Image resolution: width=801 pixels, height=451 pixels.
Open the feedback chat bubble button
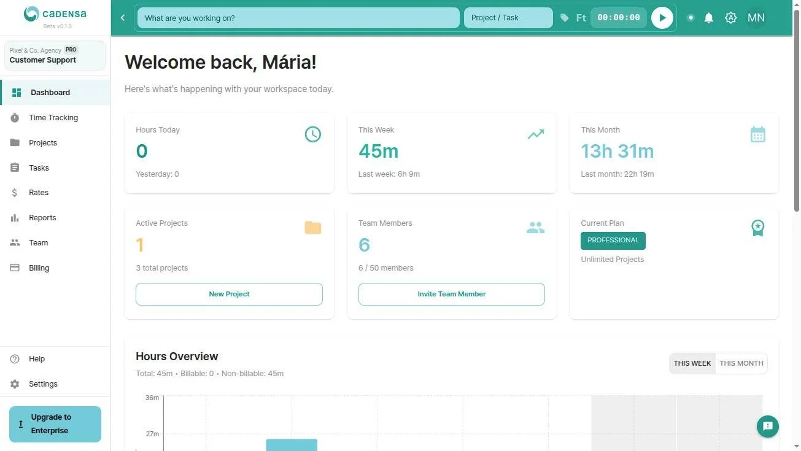768,426
